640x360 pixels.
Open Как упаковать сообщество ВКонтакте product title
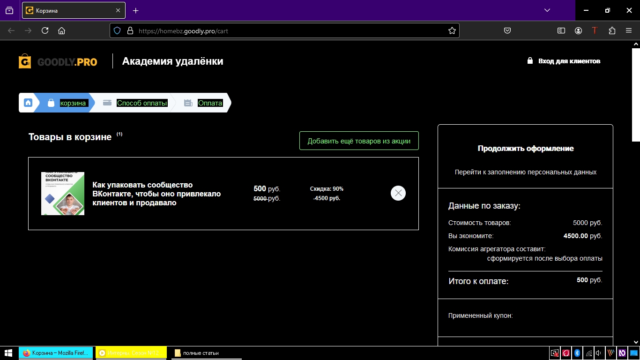pos(156,194)
